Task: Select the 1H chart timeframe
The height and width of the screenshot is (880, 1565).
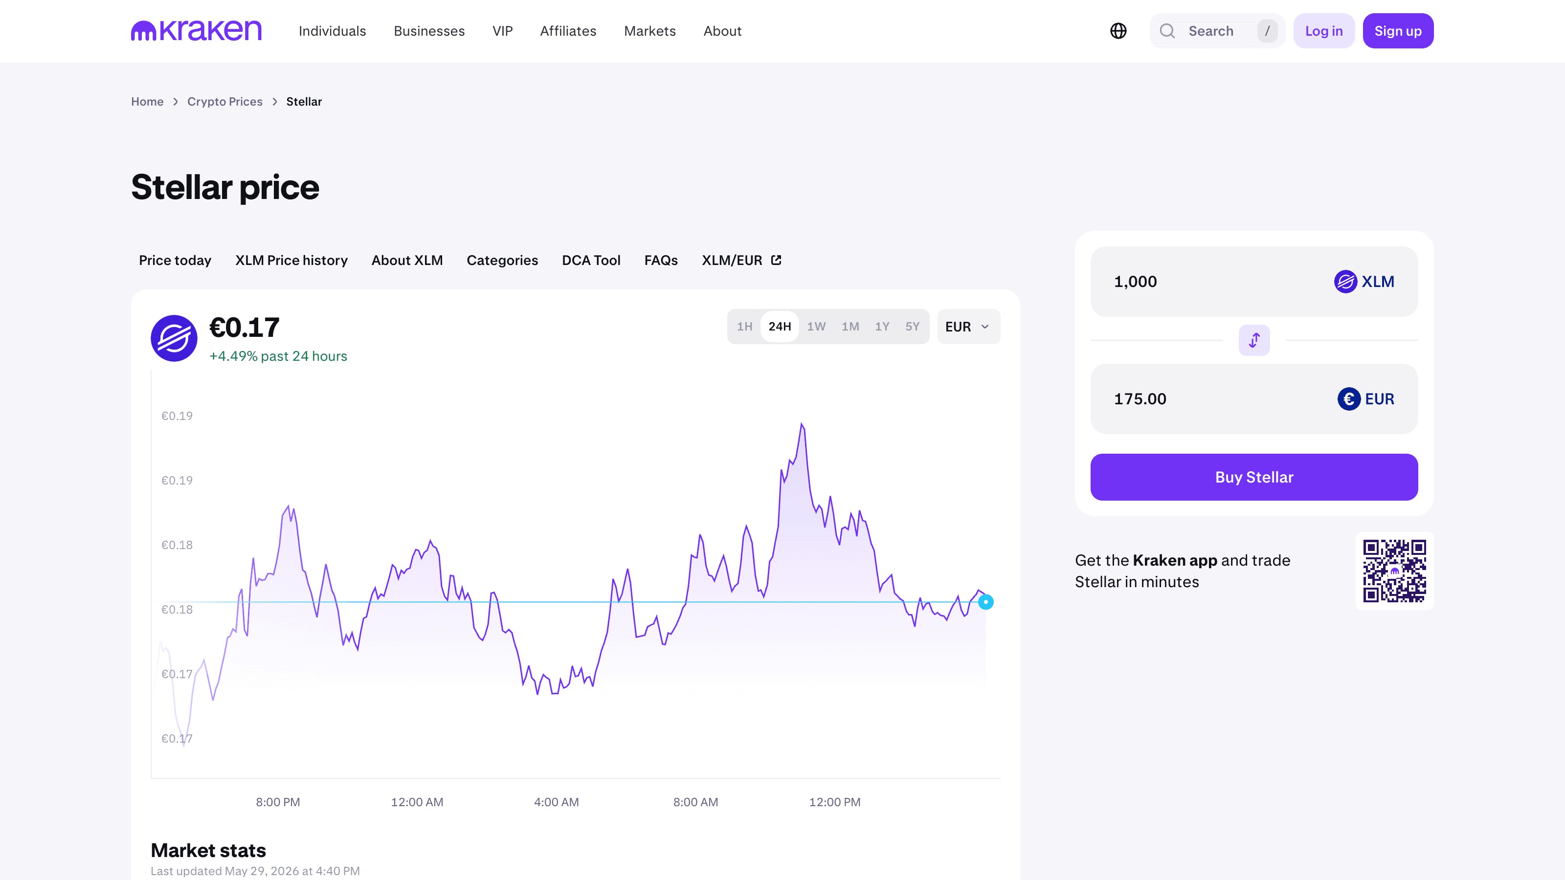Action: (744, 327)
